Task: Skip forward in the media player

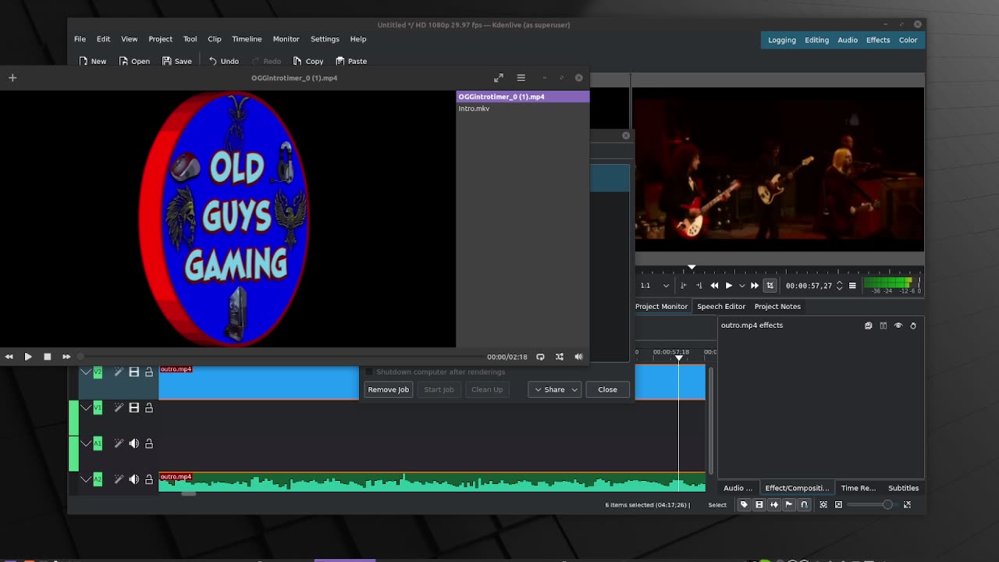Action: click(x=66, y=357)
